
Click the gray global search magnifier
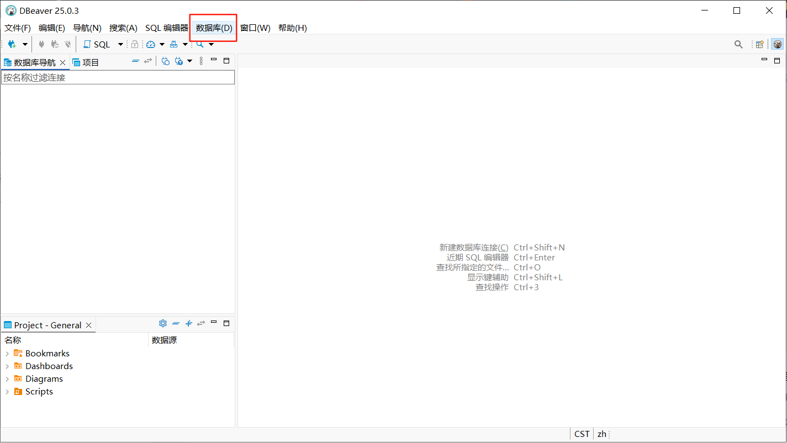click(x=738, y=45)
